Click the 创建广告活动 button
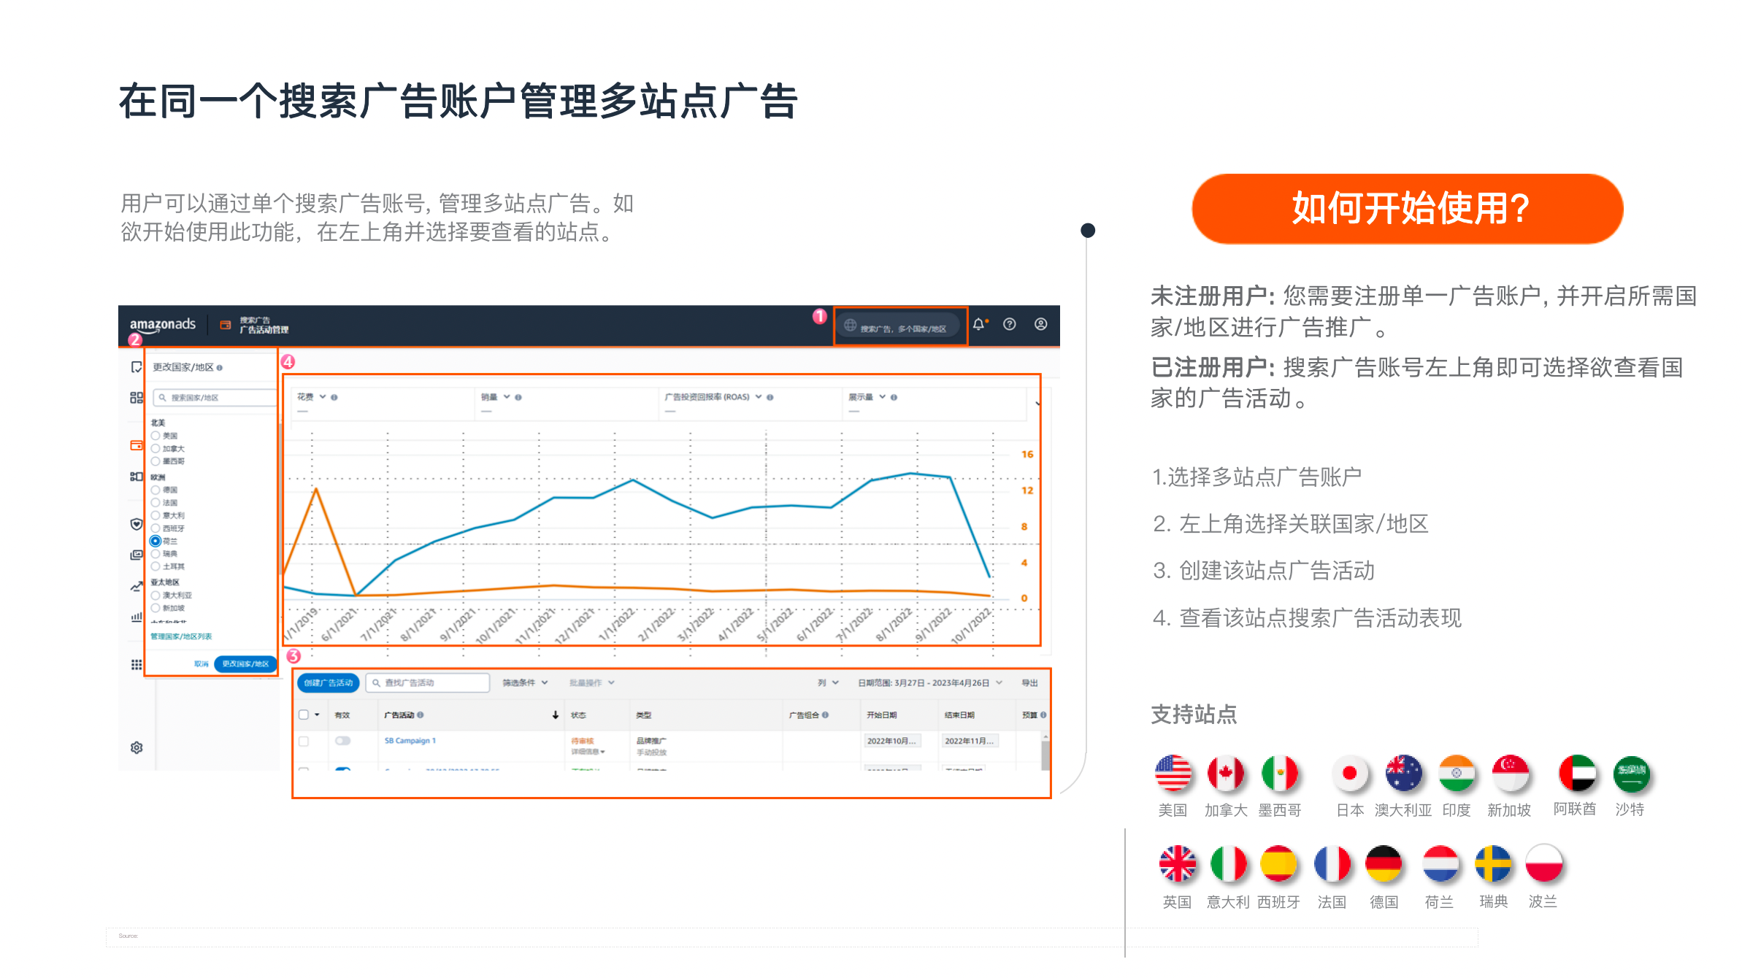 click(x=328, y=683)
